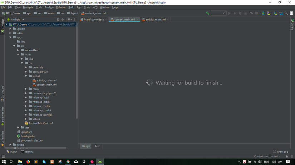Image resolution: width=295 pixels, height=165 pixels.
Task: Open the Android project view dropdown
Action: tap(15, 20)
